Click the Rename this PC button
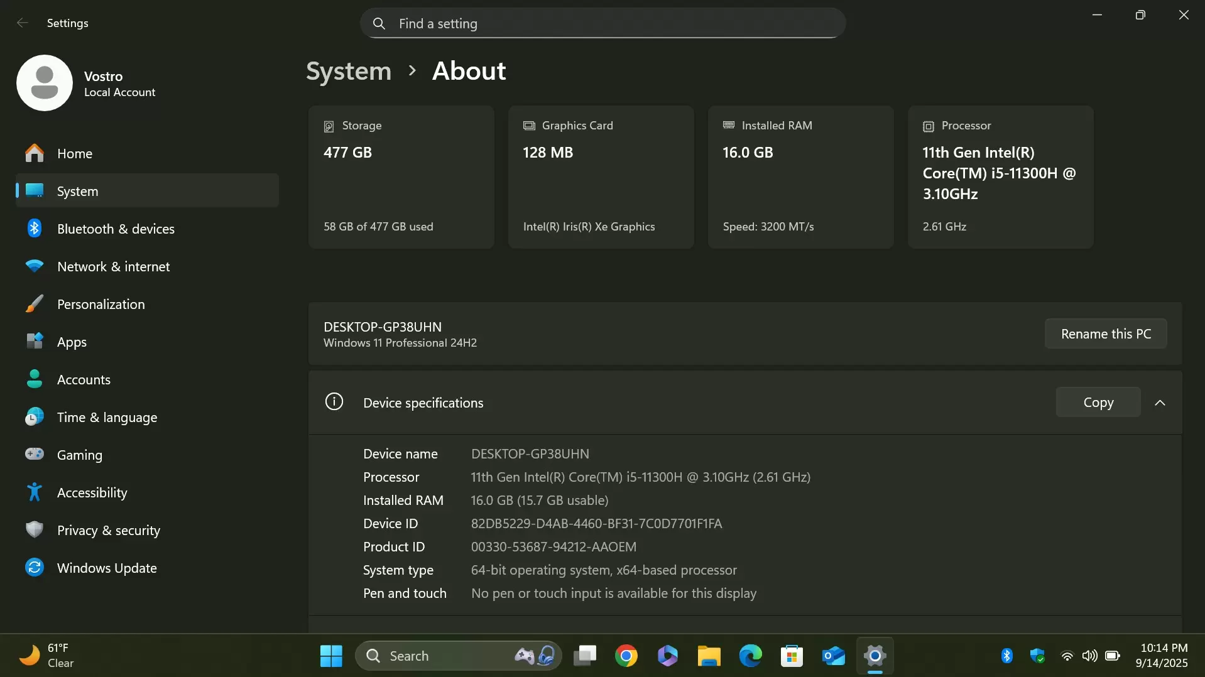The image size is (1205, 677). click(1105, 333)
